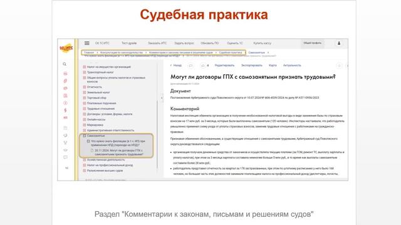Open the 20.11.2024 Могут ли договоры ГПХ document
Image resolution: width=401 pixels, height=225 pixels.
[119, 152]
